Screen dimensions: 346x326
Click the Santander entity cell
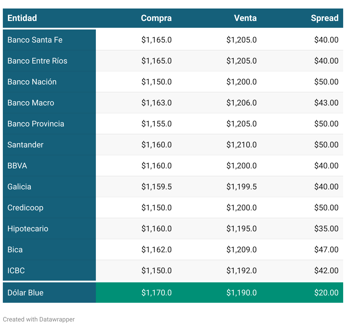tap(25, 145)
